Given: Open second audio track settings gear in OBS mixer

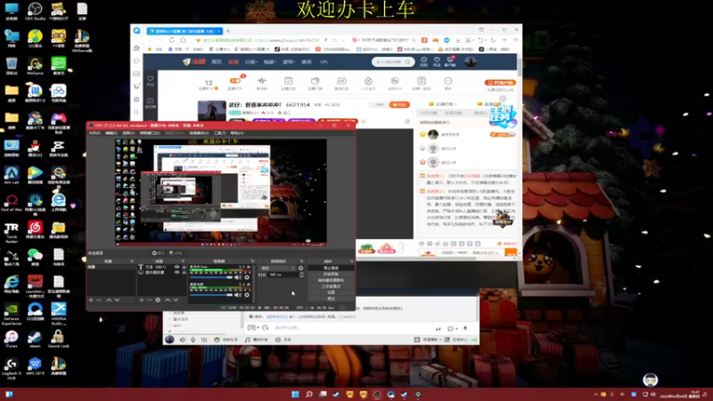Looking at the screenshot, I should pos(247,295).
